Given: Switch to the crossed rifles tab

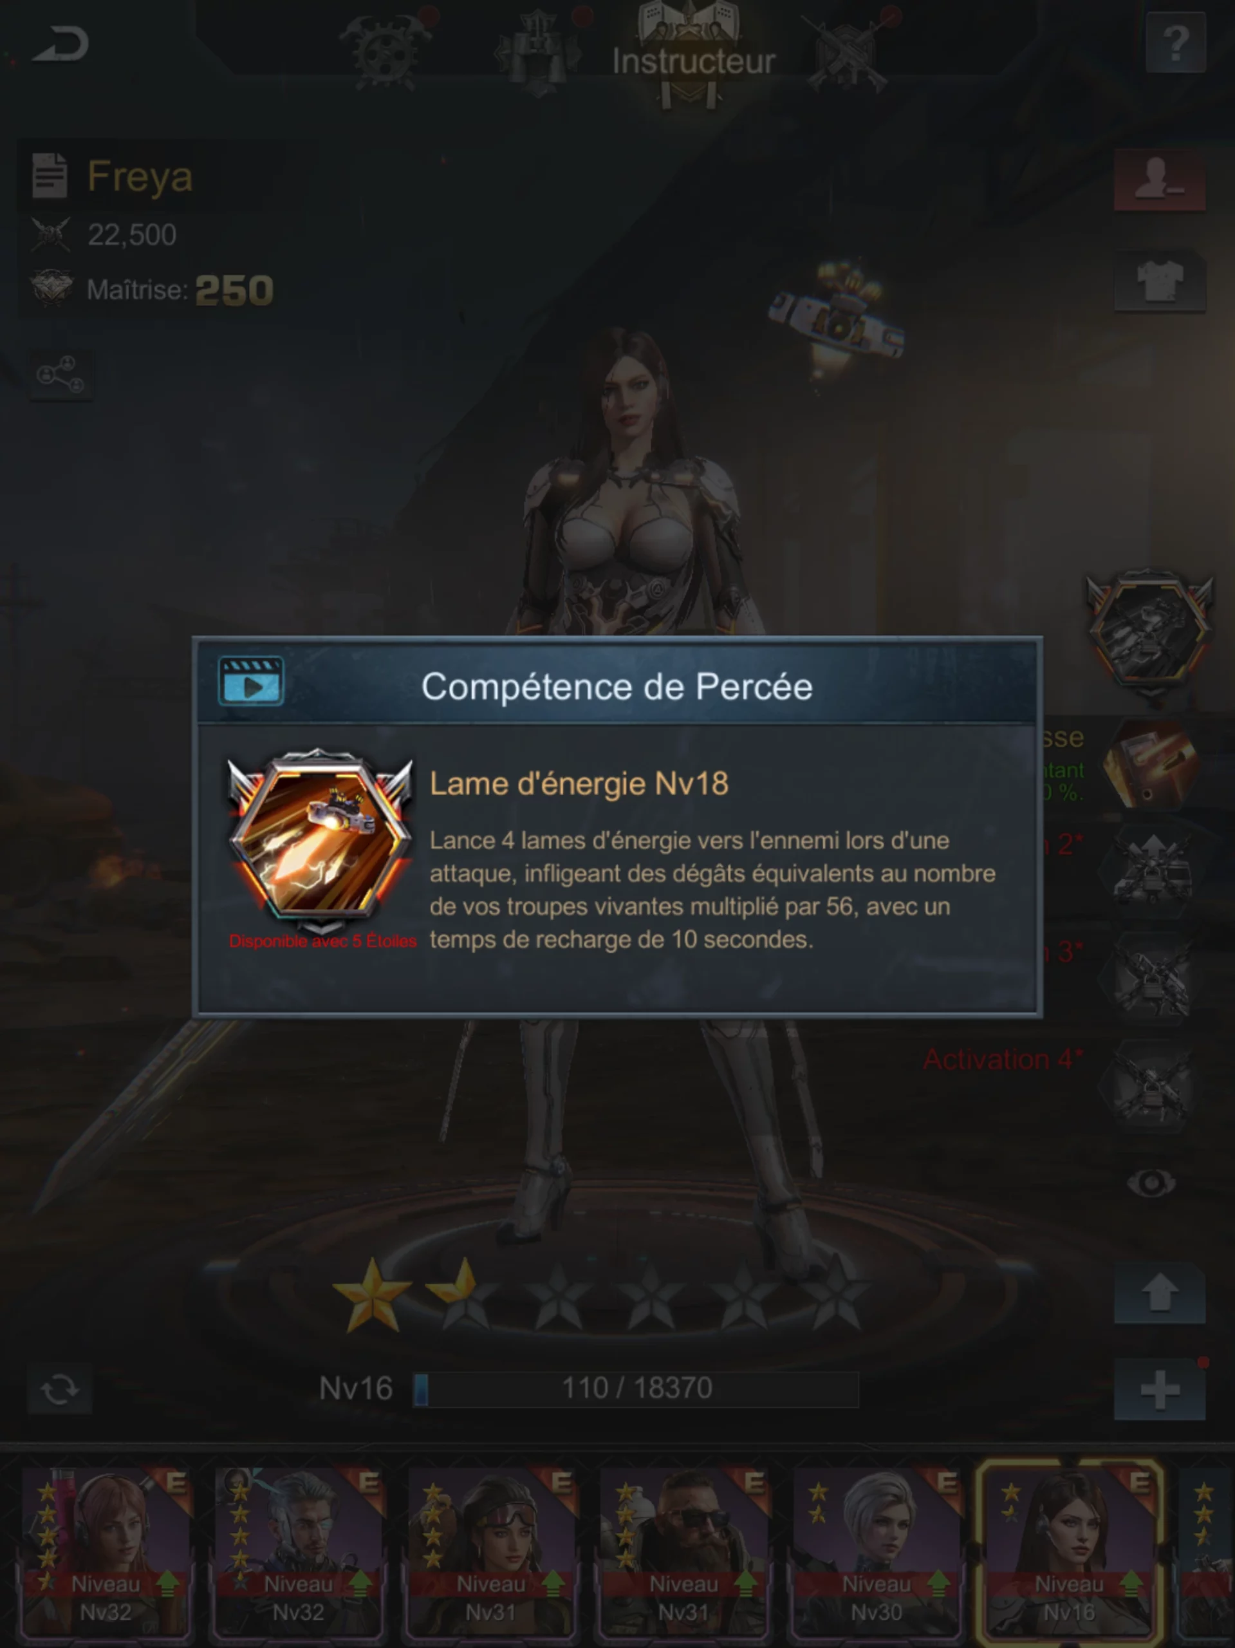Looking at the screenshot, I should tap(849, 52).
